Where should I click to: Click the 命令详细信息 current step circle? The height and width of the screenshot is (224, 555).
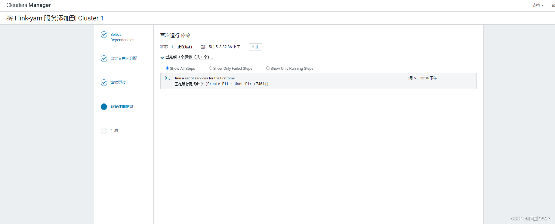pos(104,107)
